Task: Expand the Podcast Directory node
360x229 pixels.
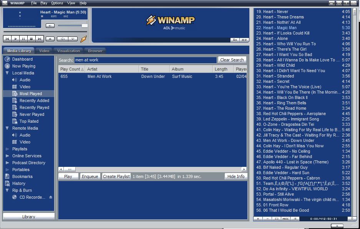Action: tap(7, 163)
